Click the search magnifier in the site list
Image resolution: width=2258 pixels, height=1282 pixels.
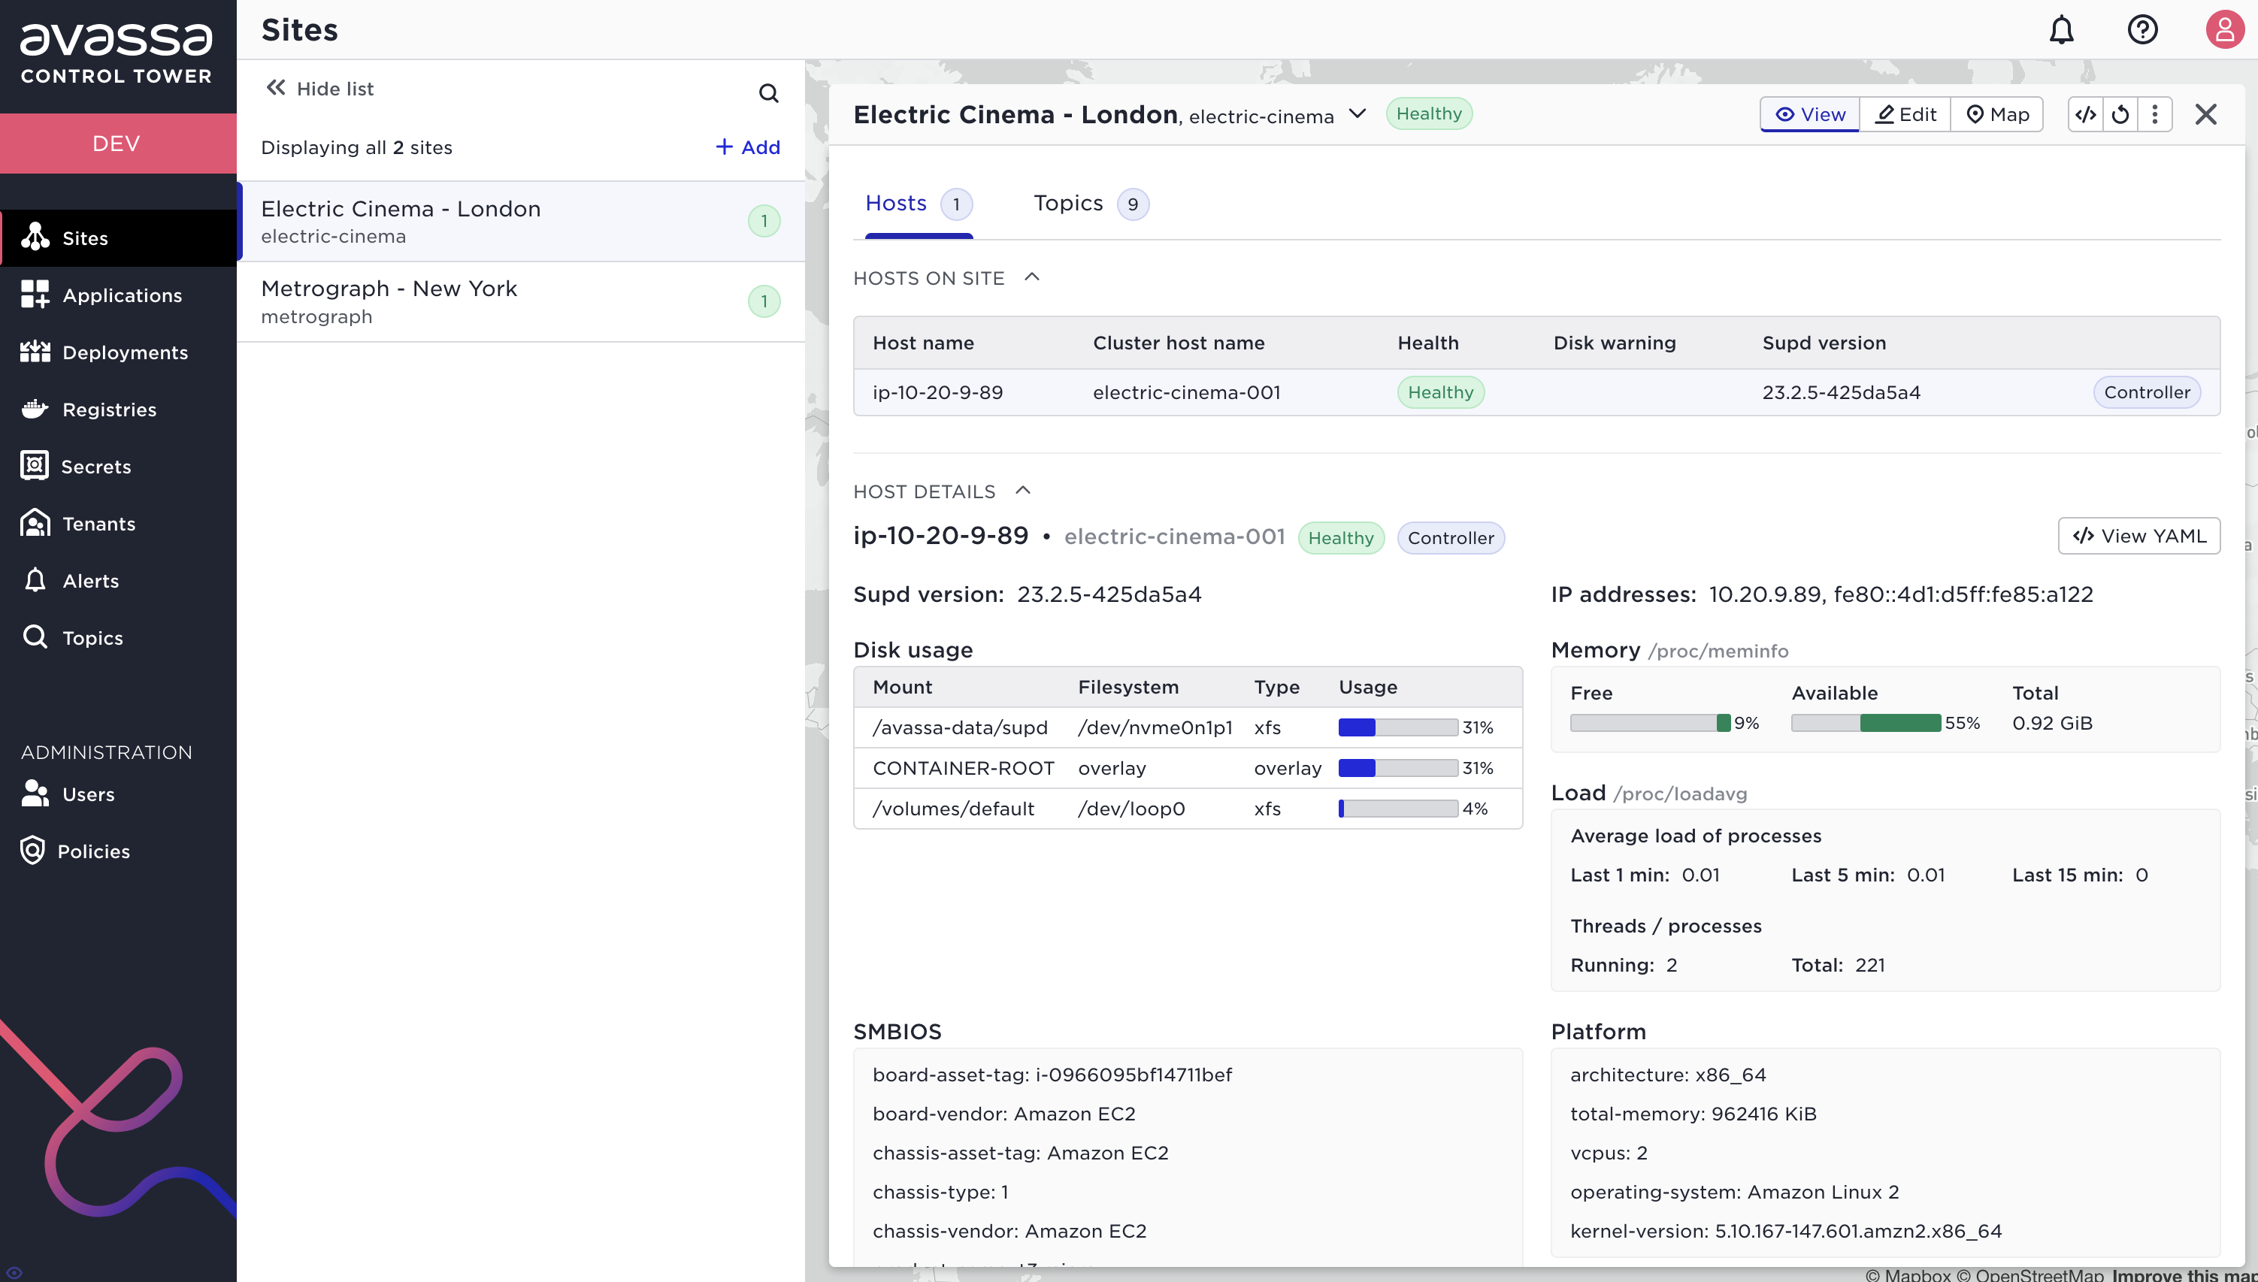point(768,92)
